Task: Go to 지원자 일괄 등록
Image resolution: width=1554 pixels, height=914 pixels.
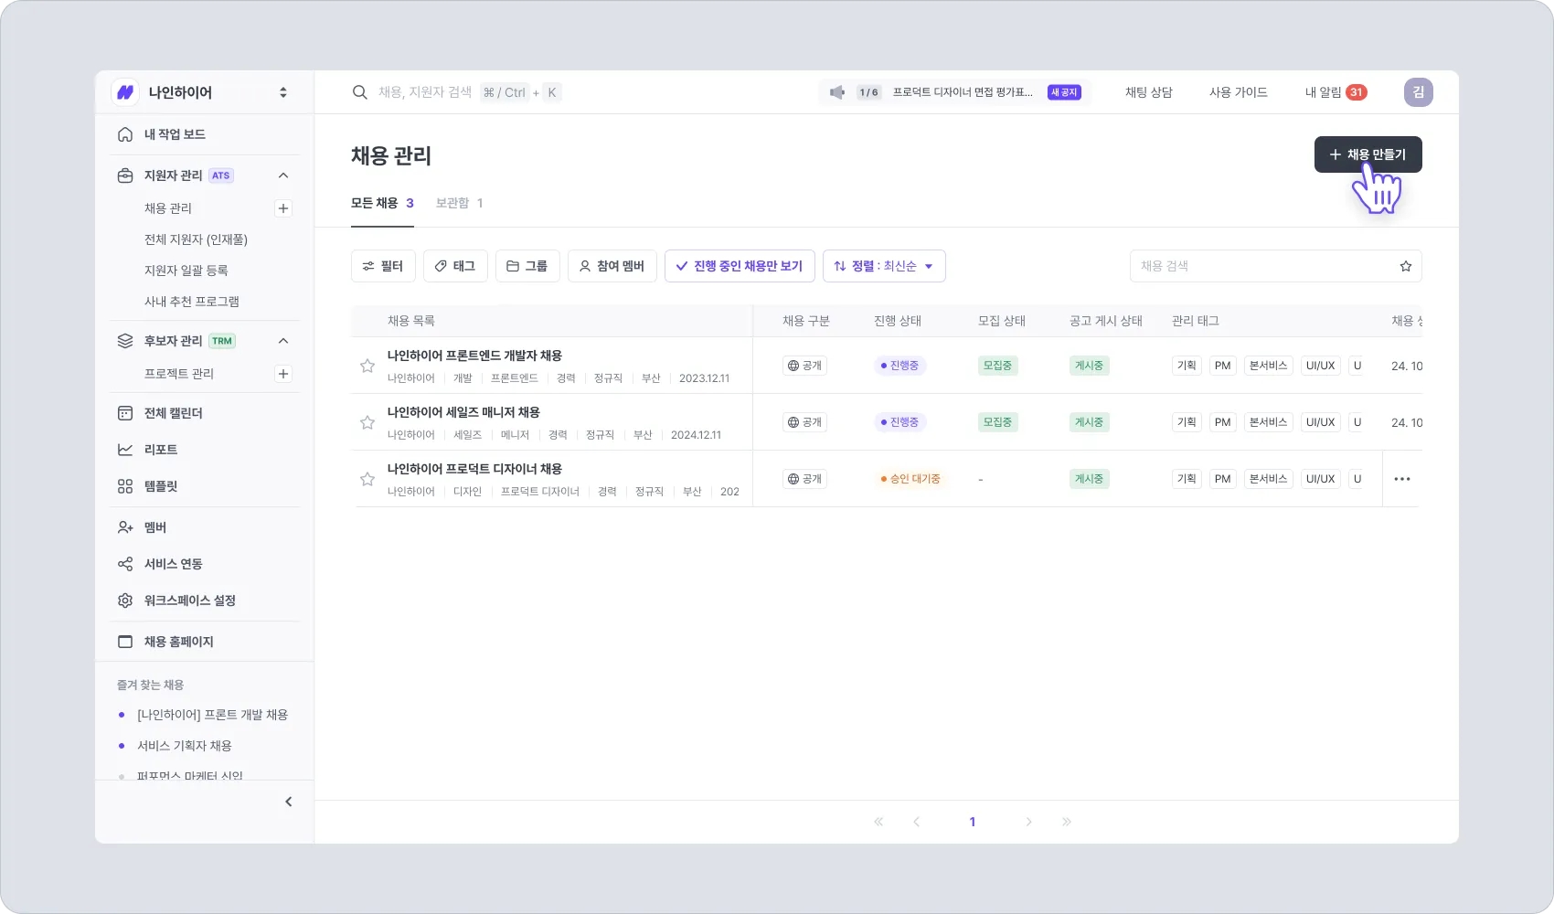Action: point(186,271)
